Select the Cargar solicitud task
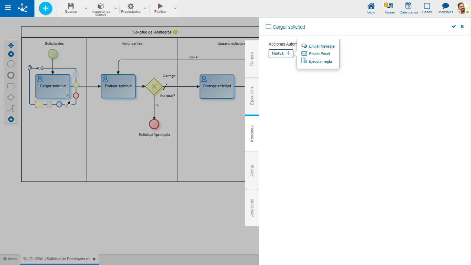The image size is (471, 265). (53, 86)
